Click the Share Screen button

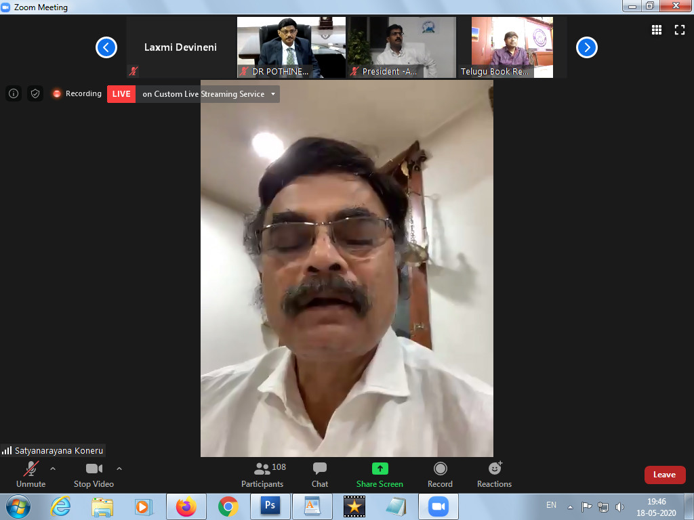click(380, 475)
